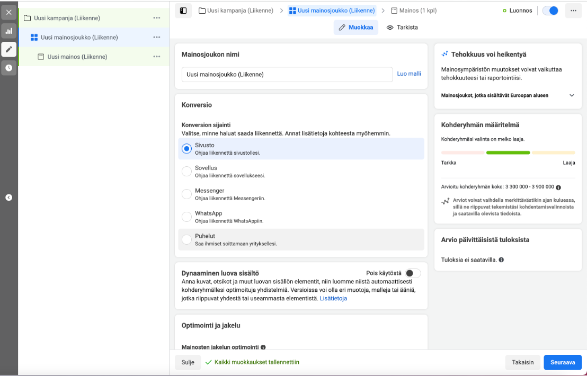Click info icon next to estimated audience size

(558, 187)
